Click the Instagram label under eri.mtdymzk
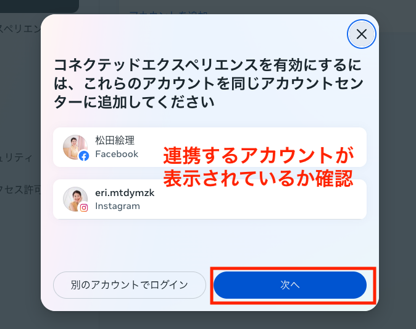The height and width of the screenshot is (329, 416). coord(117,206)
